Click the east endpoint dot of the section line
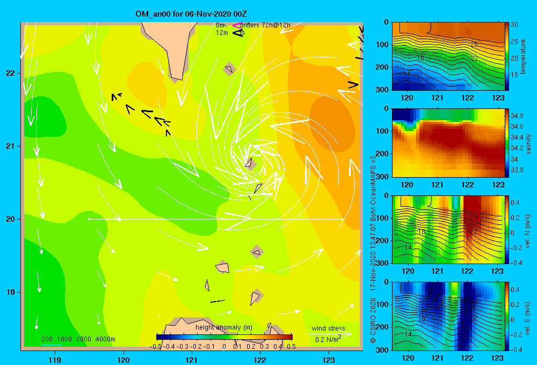 tap(342, 219)
